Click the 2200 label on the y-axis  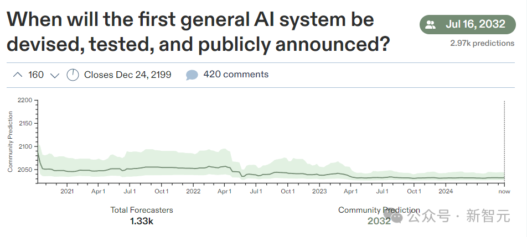pyautogui.click(x=25, y=100)
